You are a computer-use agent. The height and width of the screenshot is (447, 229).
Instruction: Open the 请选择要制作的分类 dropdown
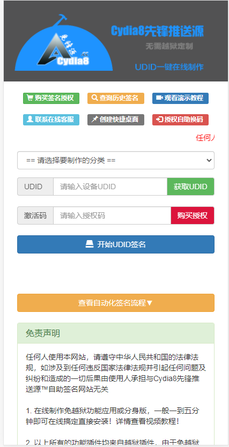tap(116, 160)
